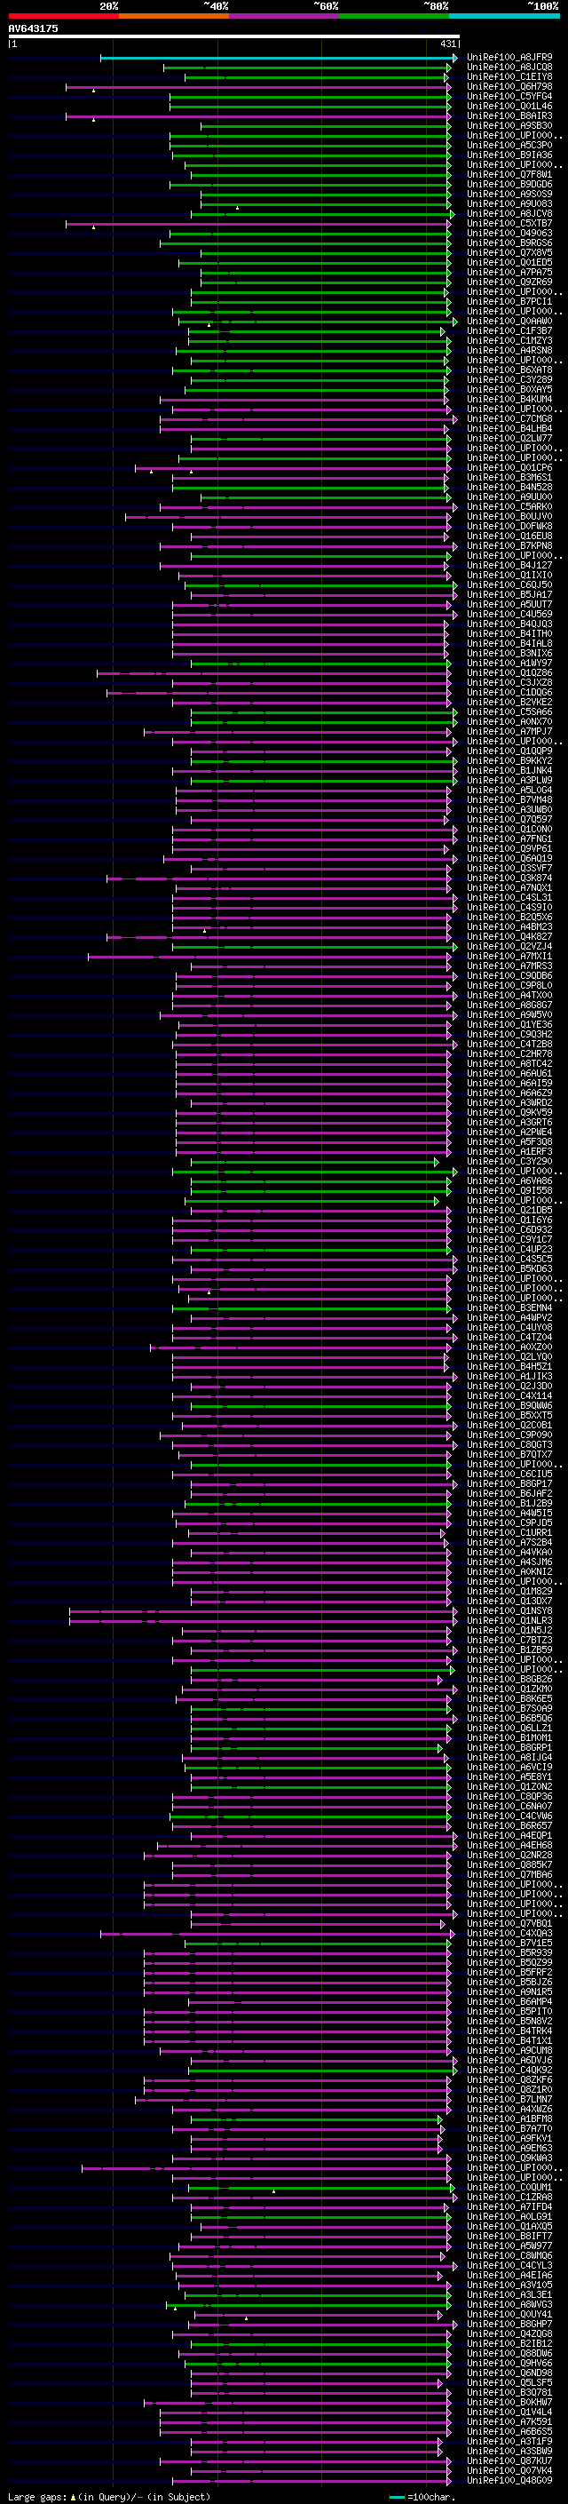Image resolution: width=568 pixels, height=2504 pixels.
Task: Click the Large gaps legend text
Action: 109,2497
